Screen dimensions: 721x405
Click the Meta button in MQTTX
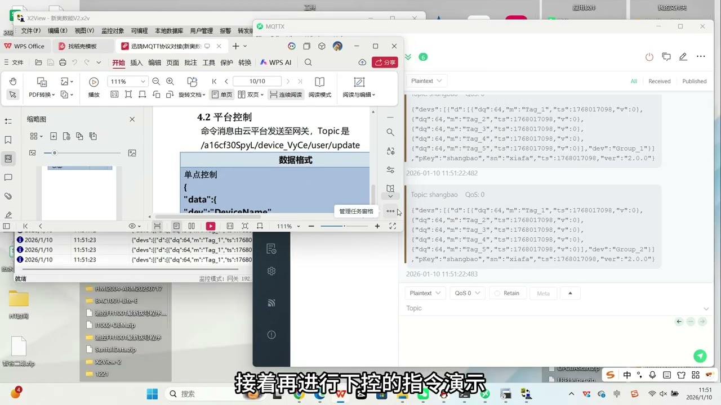[x=543, y=293]
